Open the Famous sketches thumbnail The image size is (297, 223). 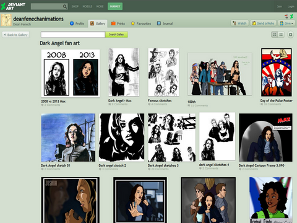point(163,72)
